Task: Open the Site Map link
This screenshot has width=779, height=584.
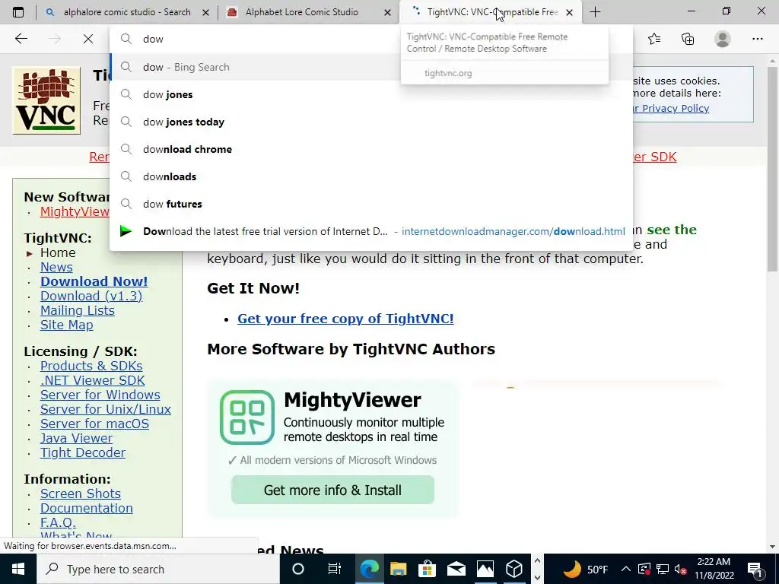Action: point(67,325)
